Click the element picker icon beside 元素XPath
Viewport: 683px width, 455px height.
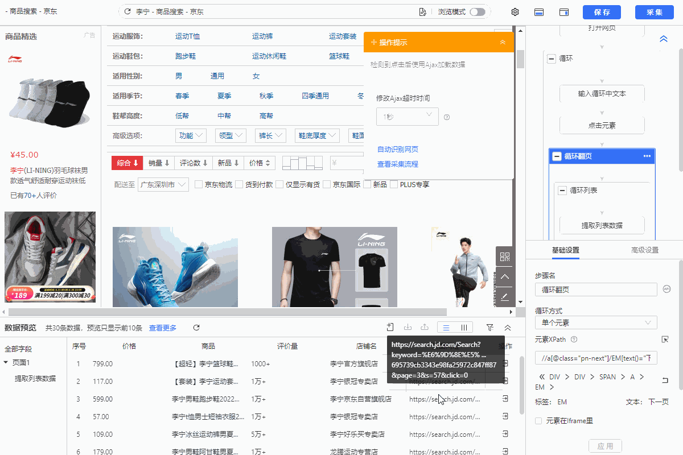(x=665, y=340)
